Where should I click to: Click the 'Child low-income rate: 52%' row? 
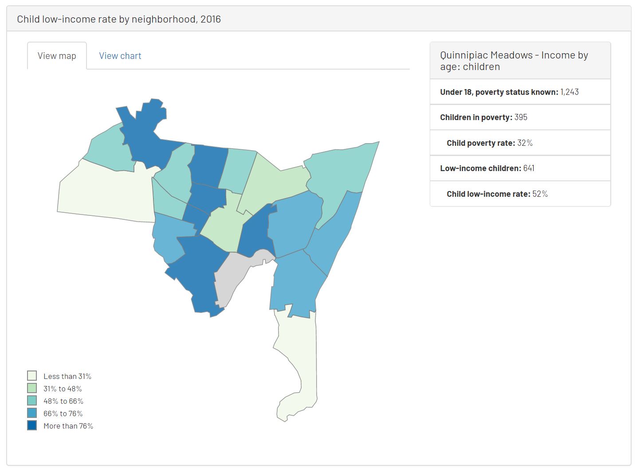520,193
